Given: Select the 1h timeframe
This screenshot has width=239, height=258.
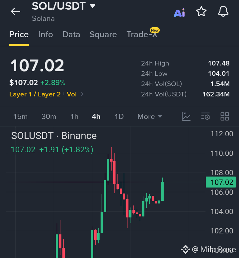Looking at the screenshot, I should point(74,117).
